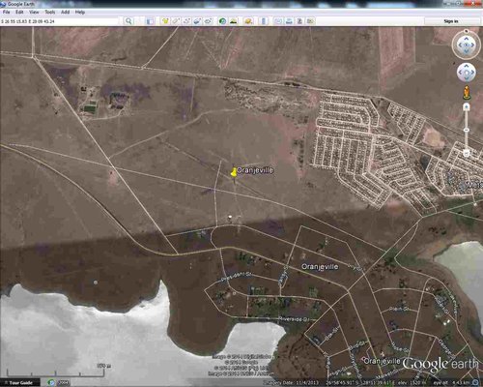
Task: Start the Record a Tour tool
Action: click(x=208, y=21)
